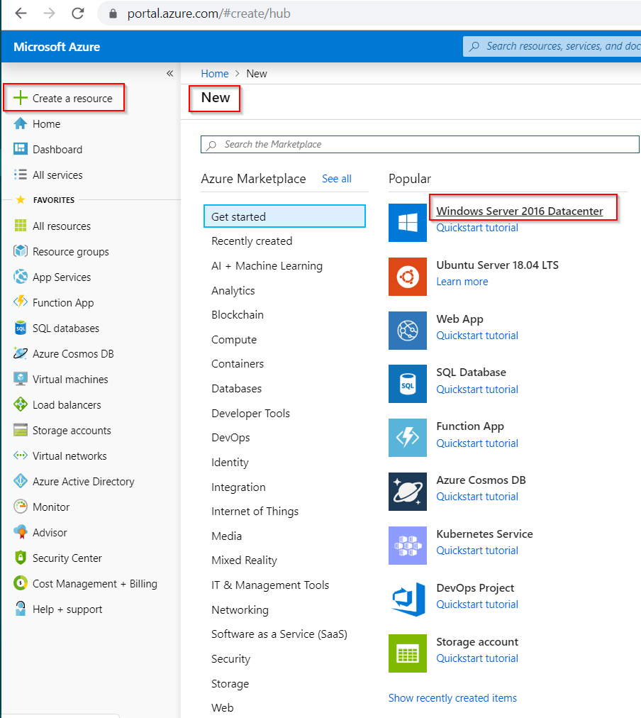Collapse the sidebar with double-chevron icon

(169, 73)
